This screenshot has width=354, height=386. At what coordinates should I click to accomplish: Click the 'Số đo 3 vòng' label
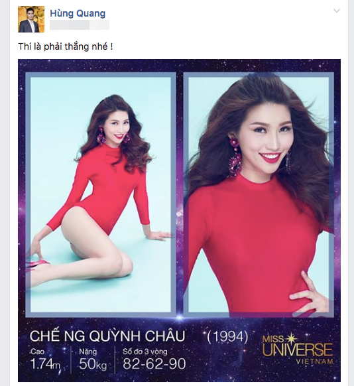point(145,352)
